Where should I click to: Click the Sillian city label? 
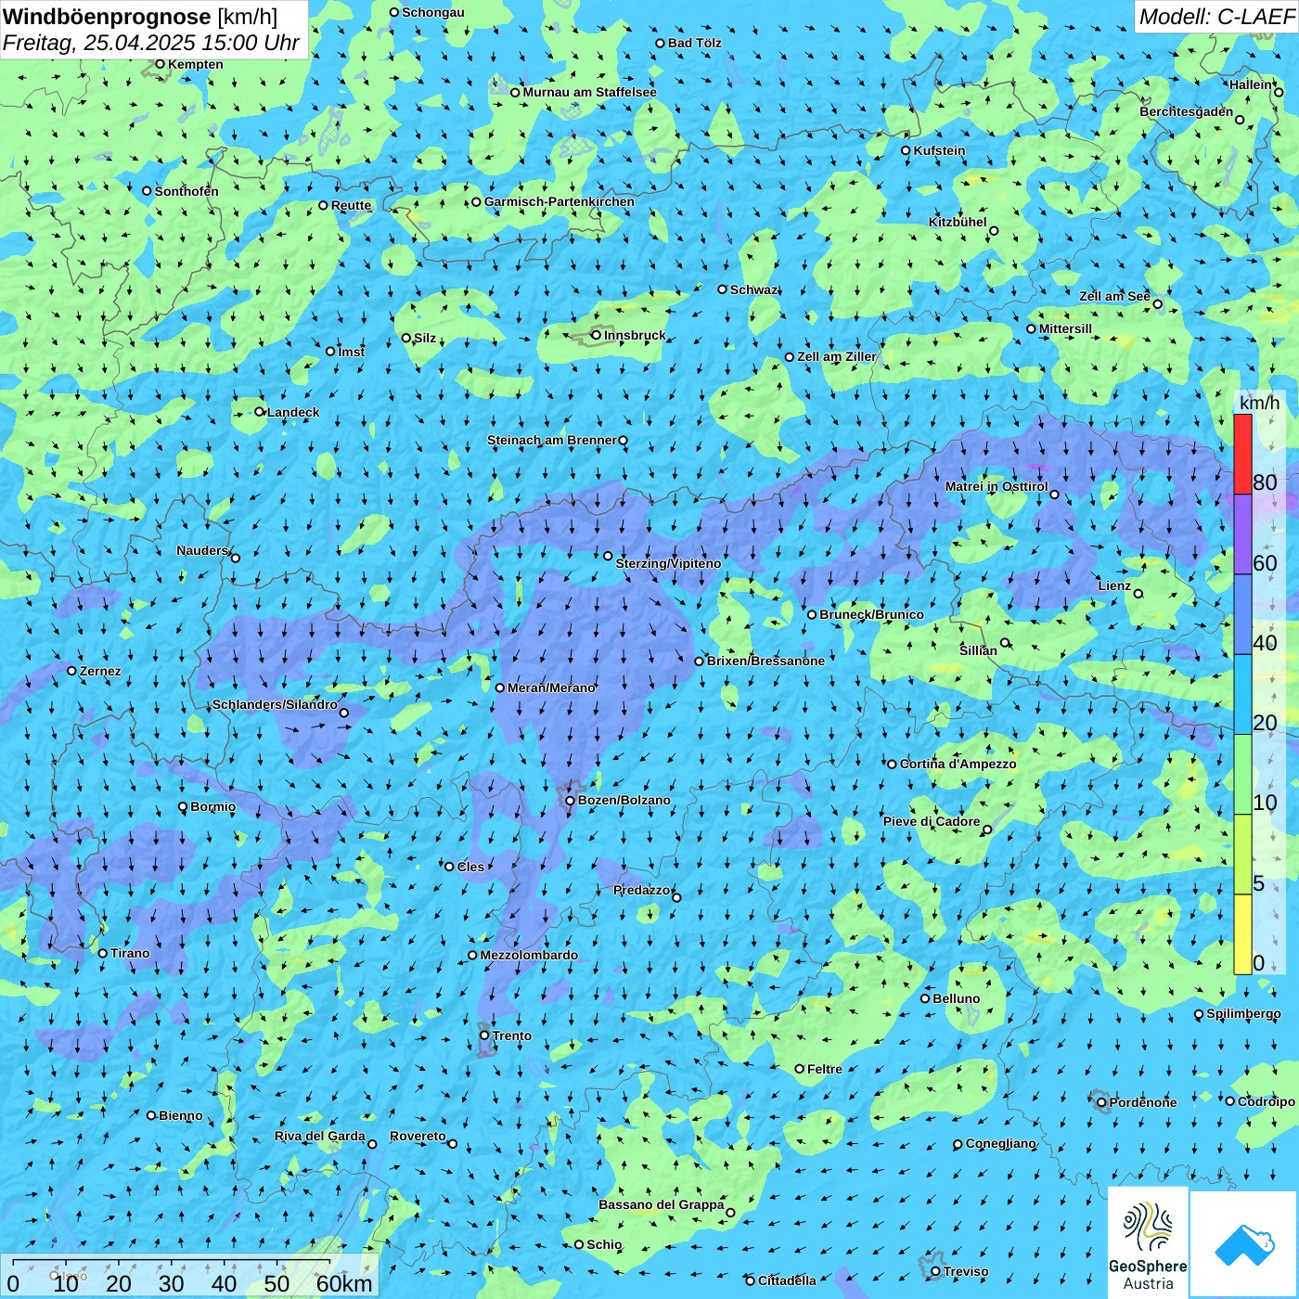978,650
